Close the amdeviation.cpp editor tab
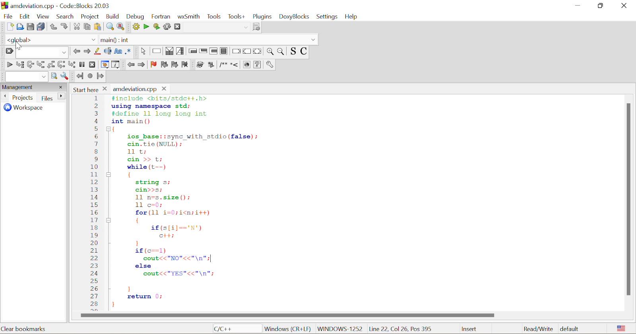636x334 pixels. (164, 89)
